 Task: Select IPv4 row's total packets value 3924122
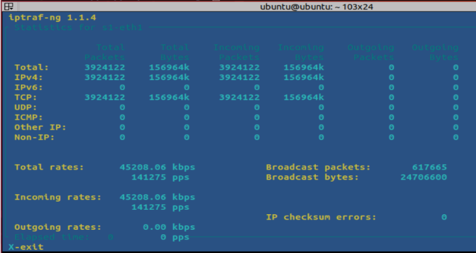click(x=105, y=77)
